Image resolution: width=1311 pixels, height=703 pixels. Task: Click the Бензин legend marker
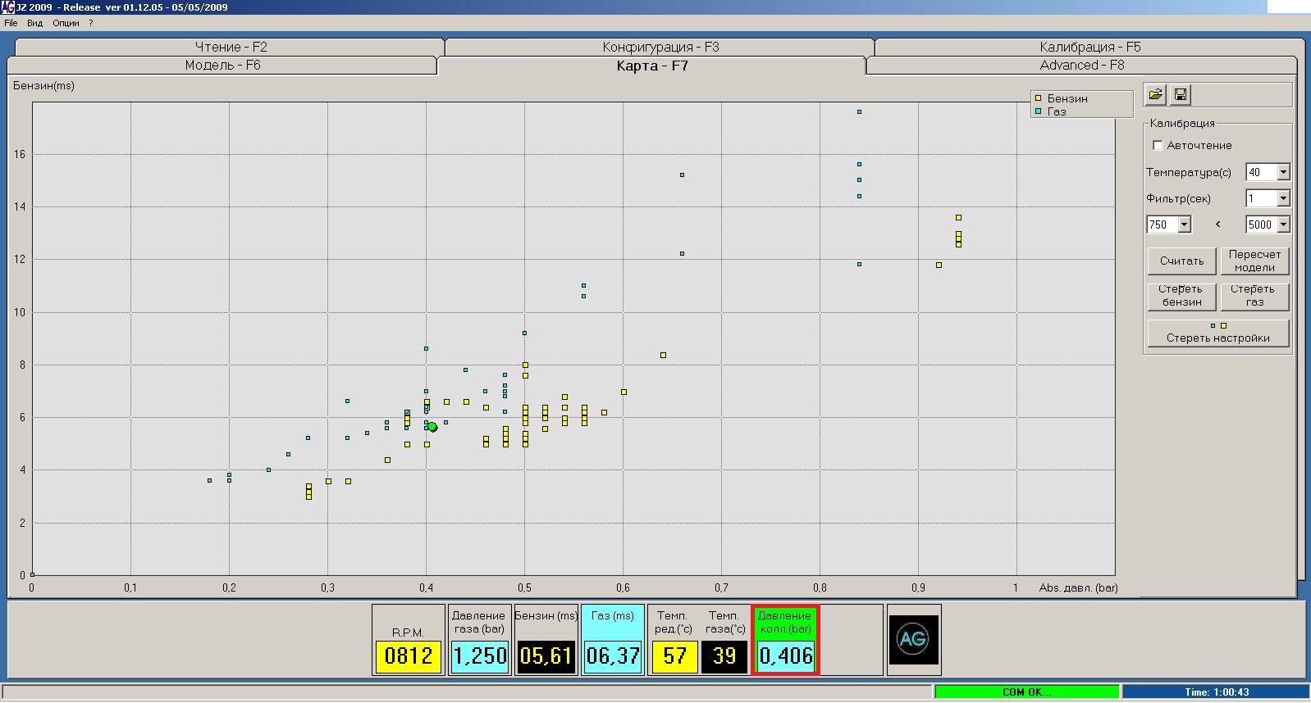pos(1039,98)
